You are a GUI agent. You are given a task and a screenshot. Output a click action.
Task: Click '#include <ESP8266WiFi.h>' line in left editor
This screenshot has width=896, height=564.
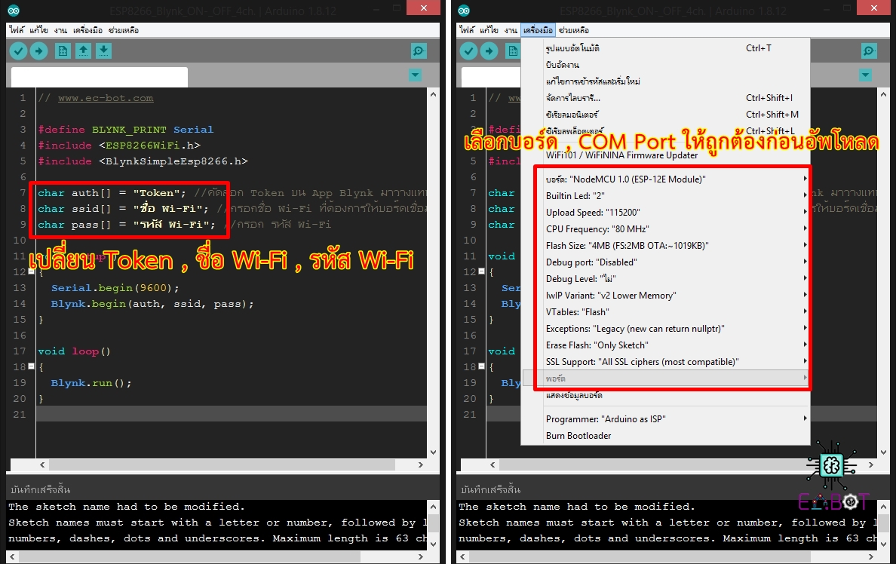pos(119,145)
